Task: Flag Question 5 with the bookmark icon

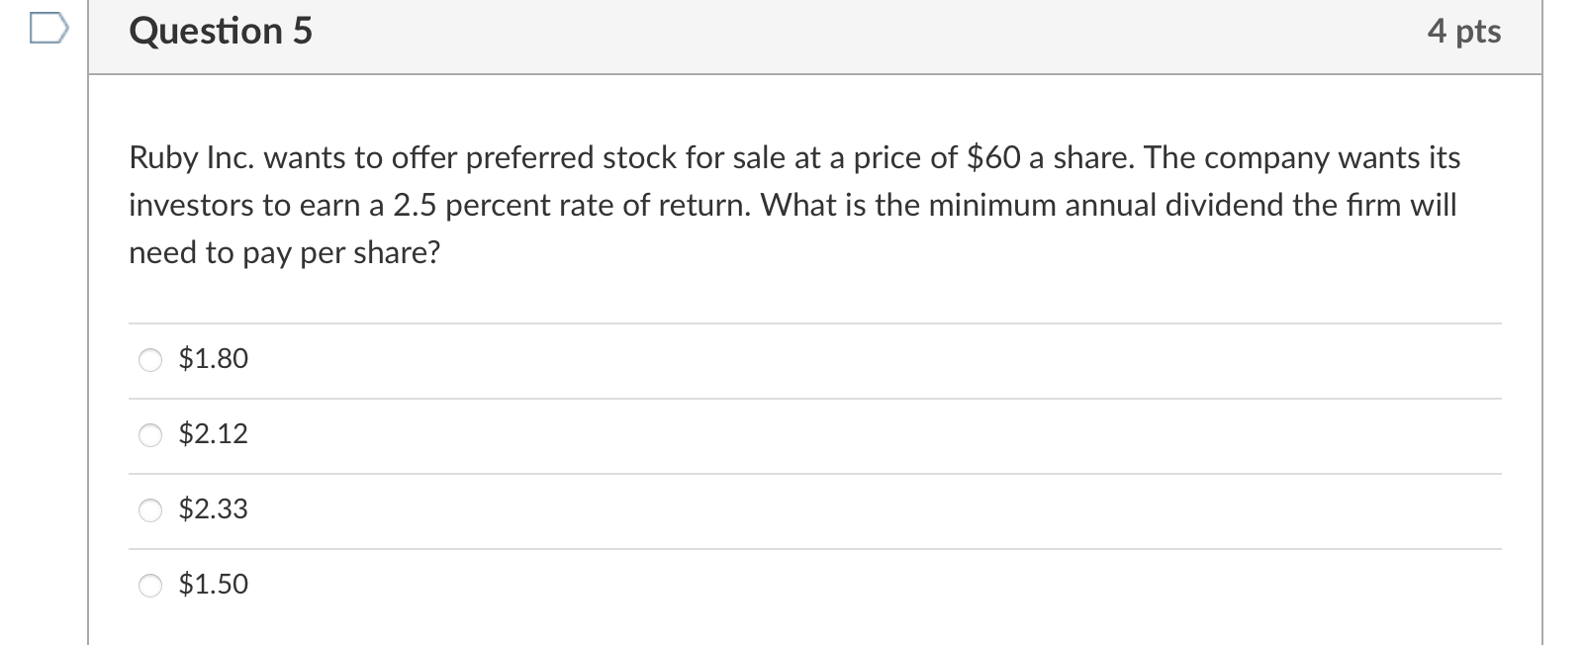Action: [48, 32]
